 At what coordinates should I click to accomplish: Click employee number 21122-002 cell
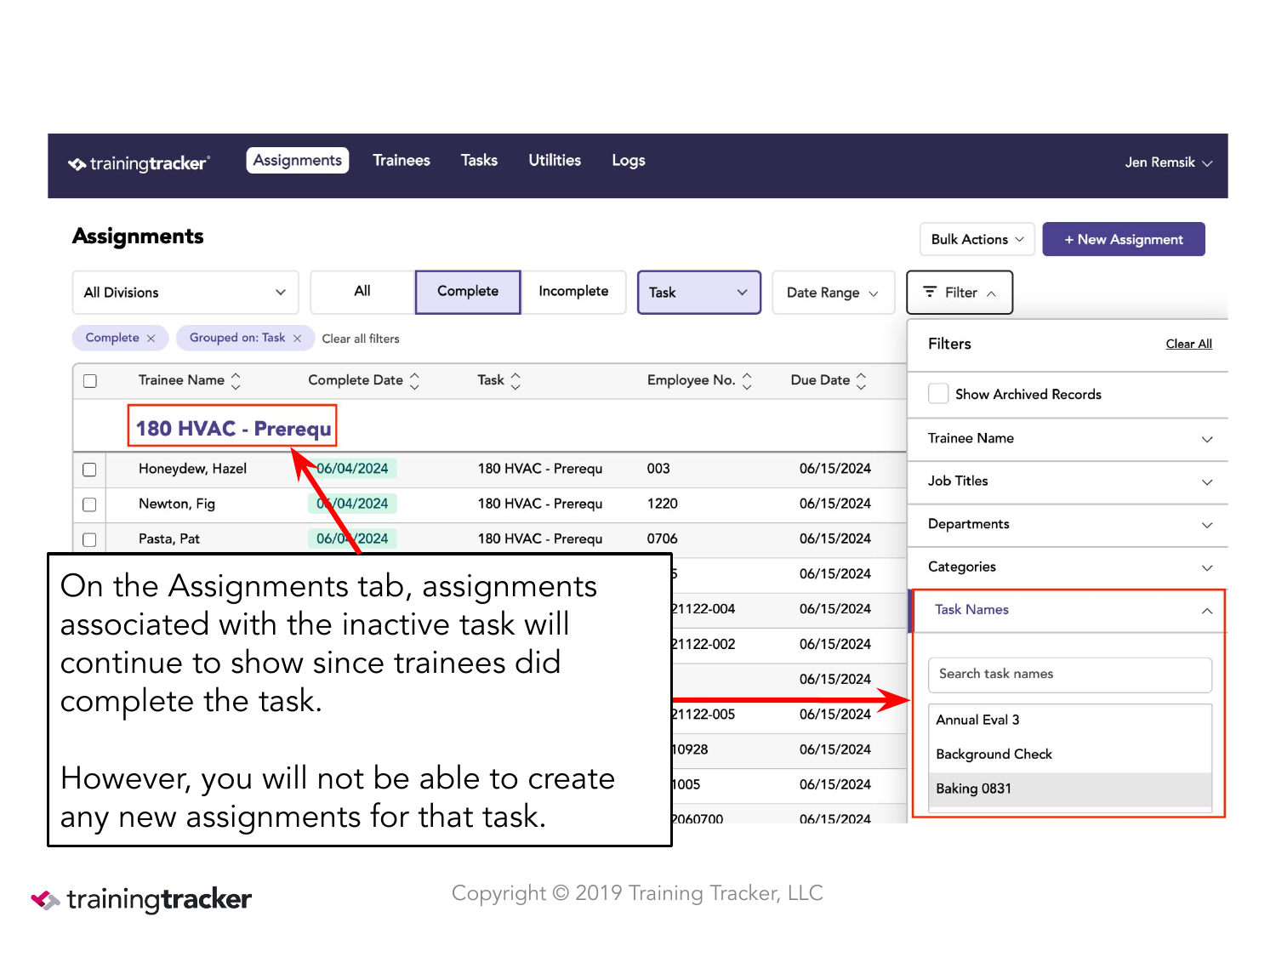704,644
